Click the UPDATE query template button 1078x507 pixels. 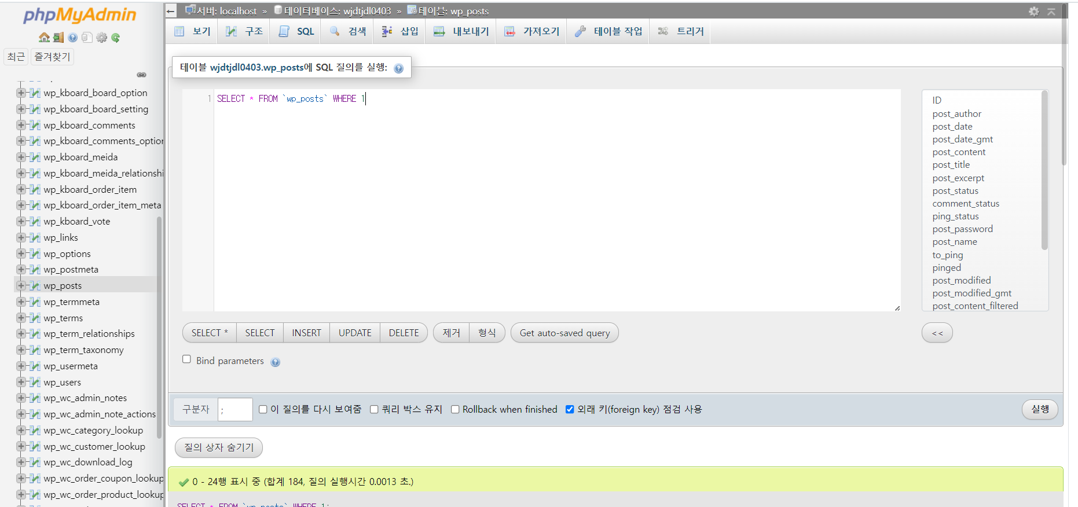(x=355, y=333)
